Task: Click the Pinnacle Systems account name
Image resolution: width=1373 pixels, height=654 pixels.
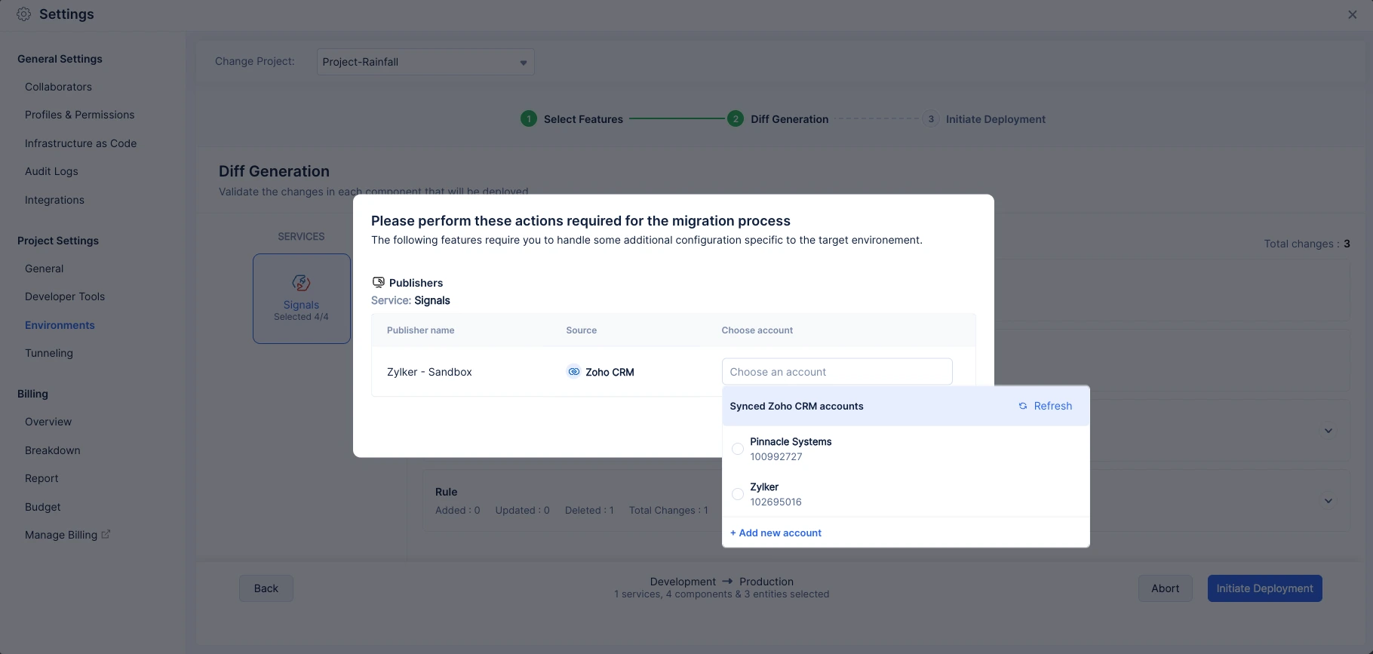Action: pyautogui.click(x=791, y=441)
